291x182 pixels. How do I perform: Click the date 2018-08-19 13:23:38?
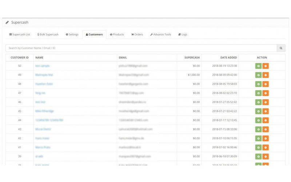224,66
